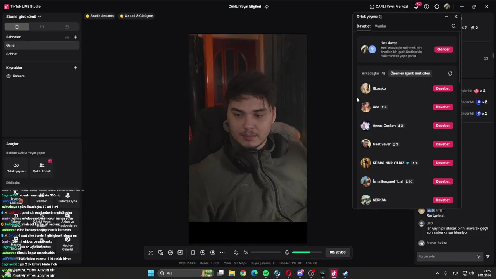Click the Gönder quick invite button

444,50
